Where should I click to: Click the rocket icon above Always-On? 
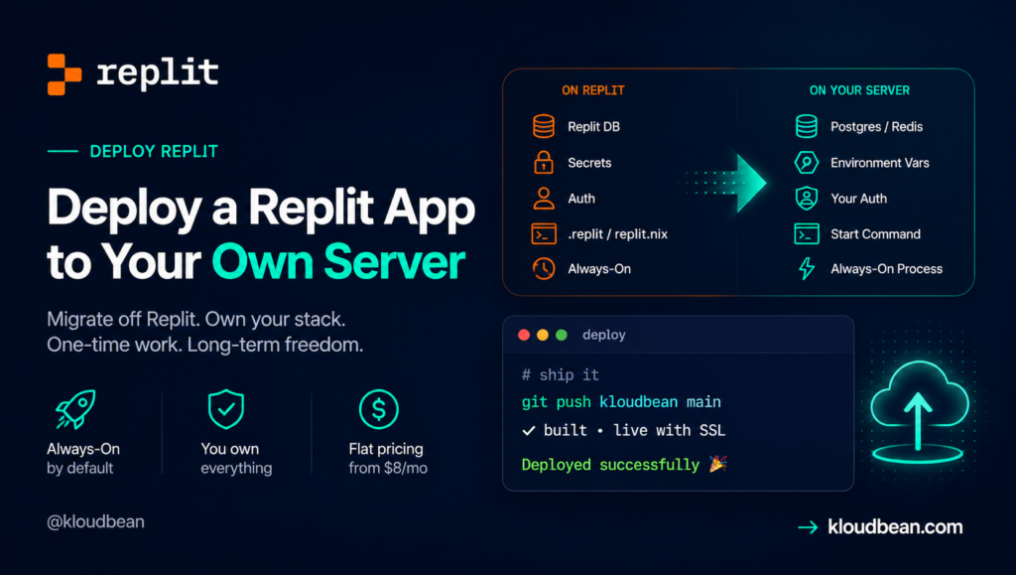pos(75,409)
